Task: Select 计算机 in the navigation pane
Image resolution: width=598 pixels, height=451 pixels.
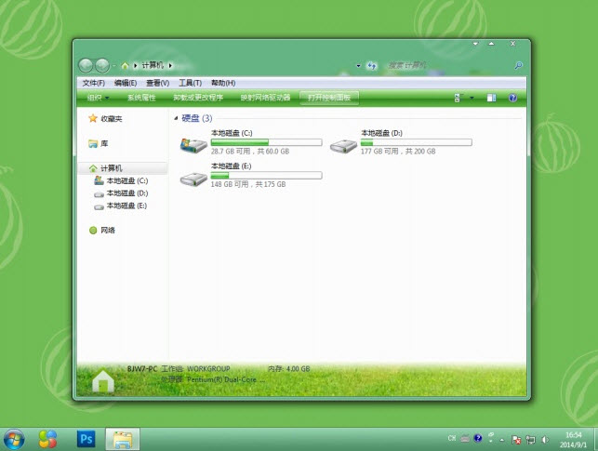Action: [123, 168]
